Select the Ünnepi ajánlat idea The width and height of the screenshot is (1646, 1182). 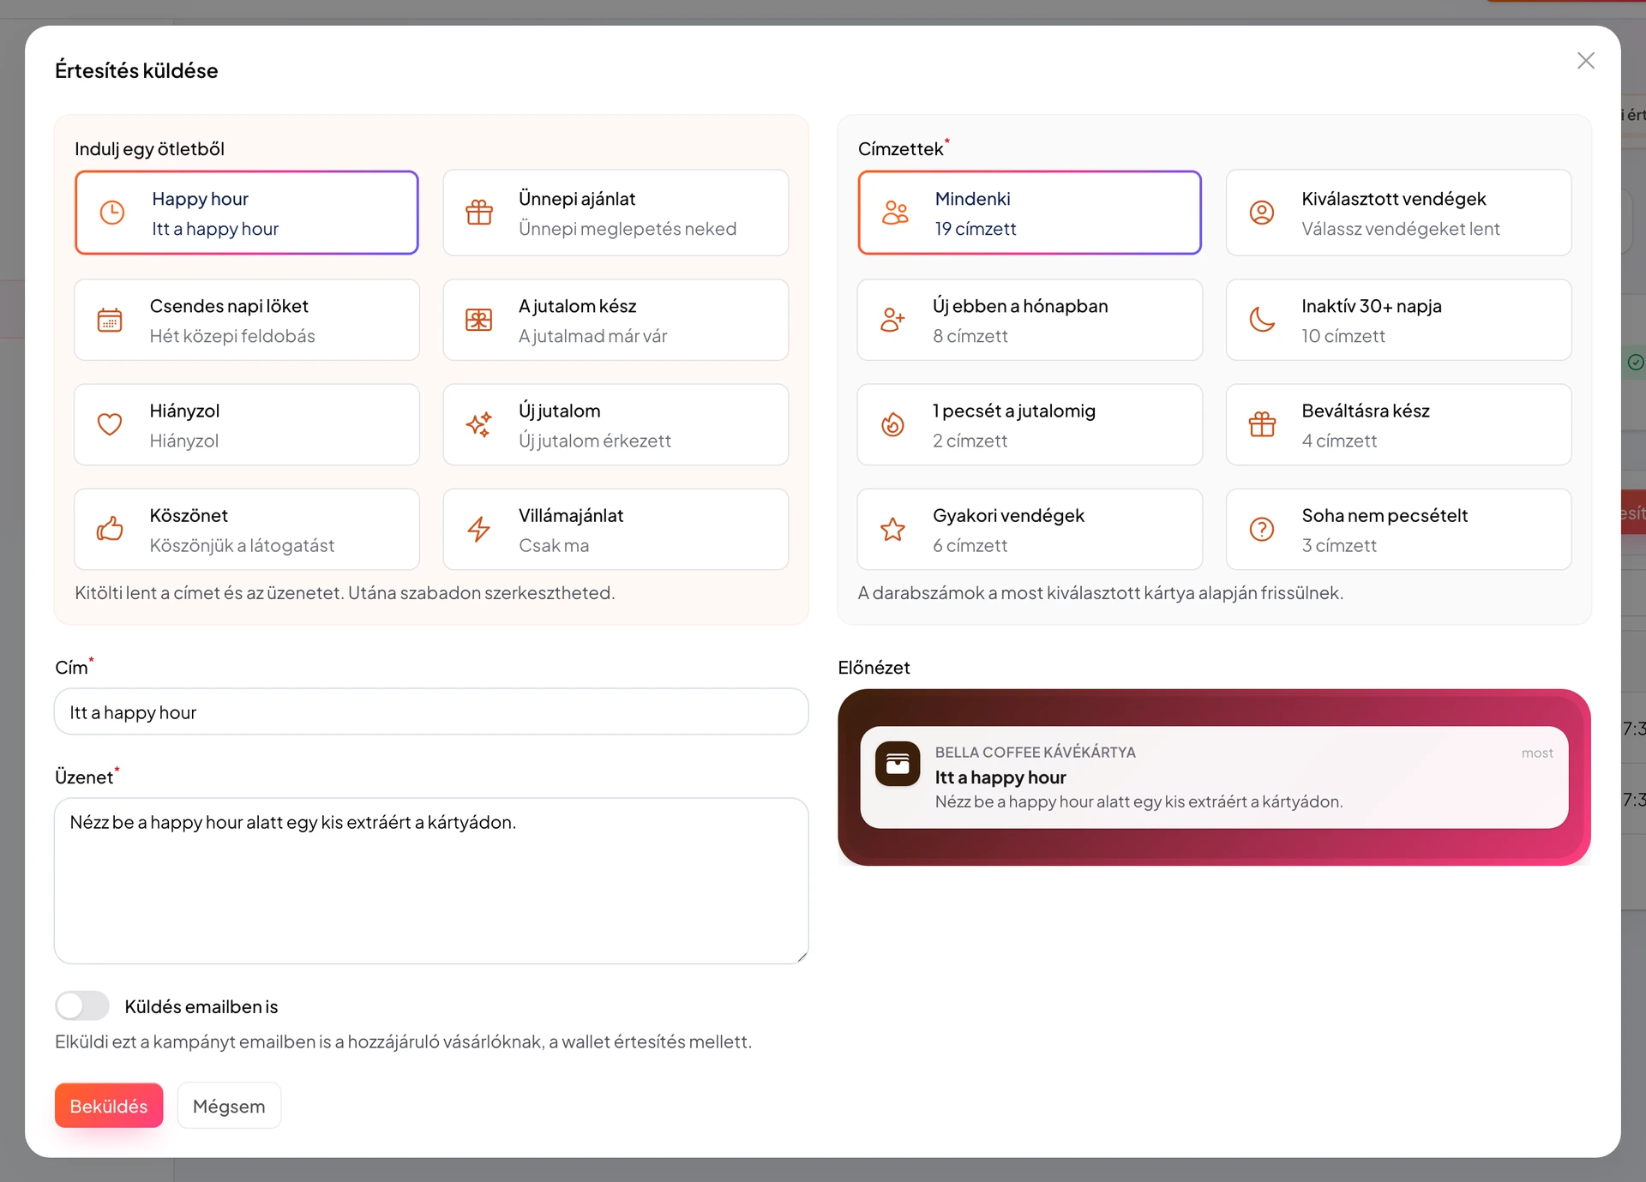point(616,213)
